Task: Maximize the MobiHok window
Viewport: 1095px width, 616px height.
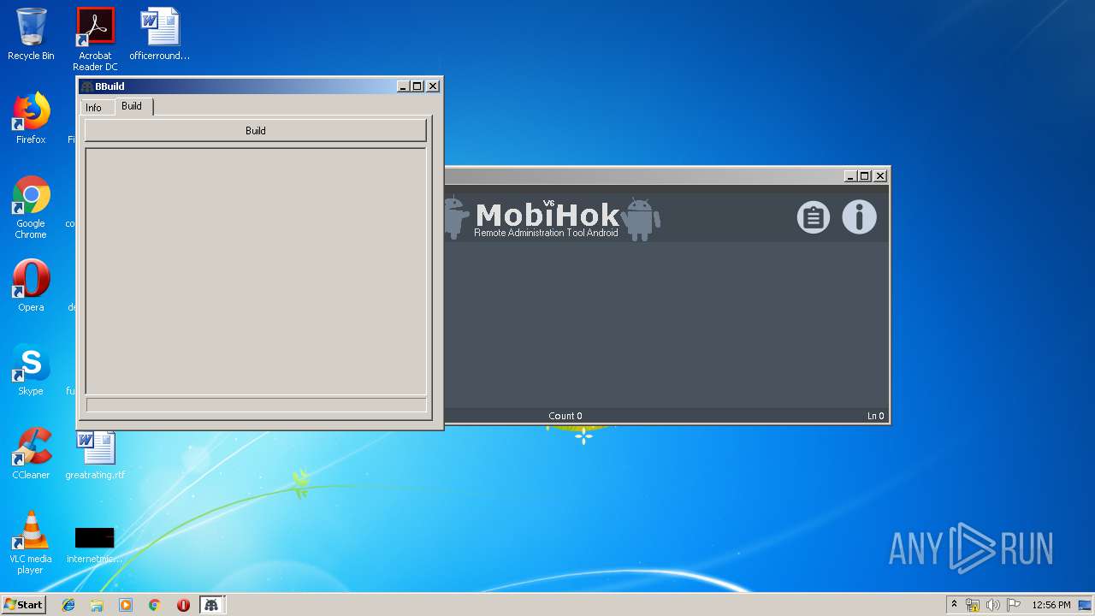Action: point(865,176)
